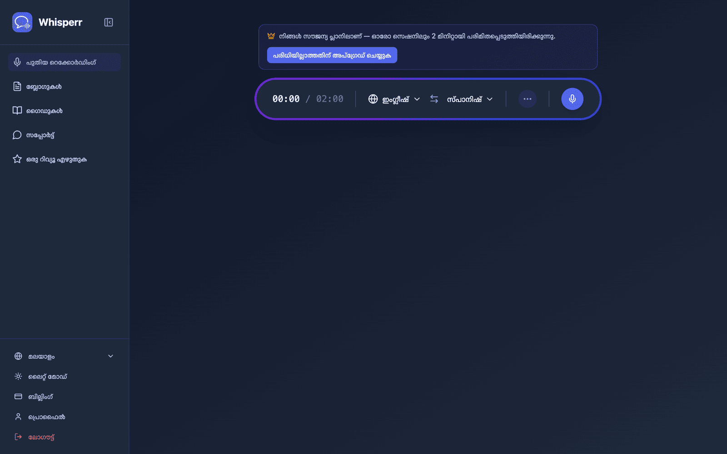Image resolution: width=727 pixels, height=454 pixels.
Task: Click the upgrade button in the free plan banner
Action: click(332, 55)
